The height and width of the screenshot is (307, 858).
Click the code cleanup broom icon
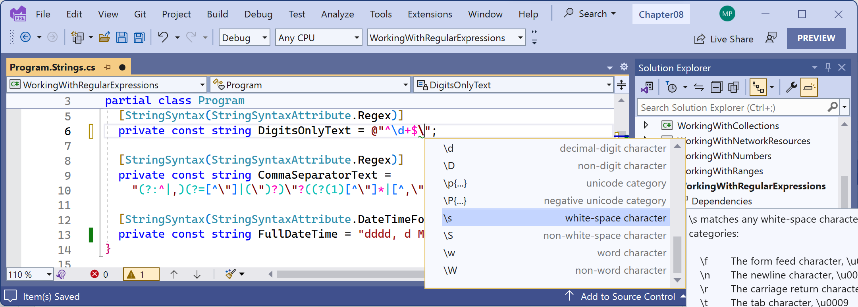pos(230,274)
